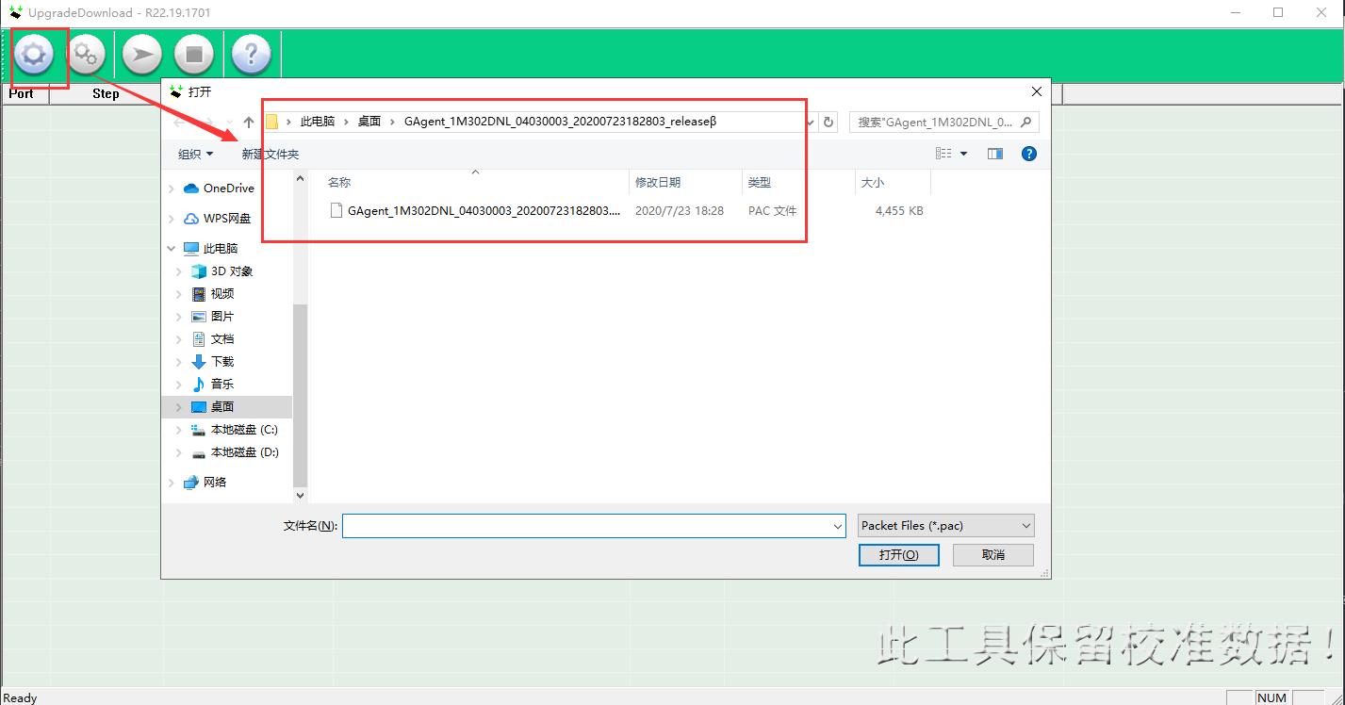Screen dimensions: 1345x705
Task: Open the 组织 menu
Action: pos(195,154)
